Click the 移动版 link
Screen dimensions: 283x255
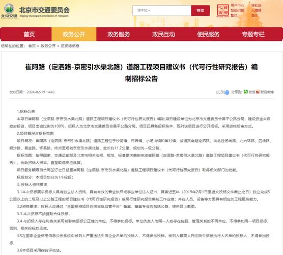(x=257, y=6)
